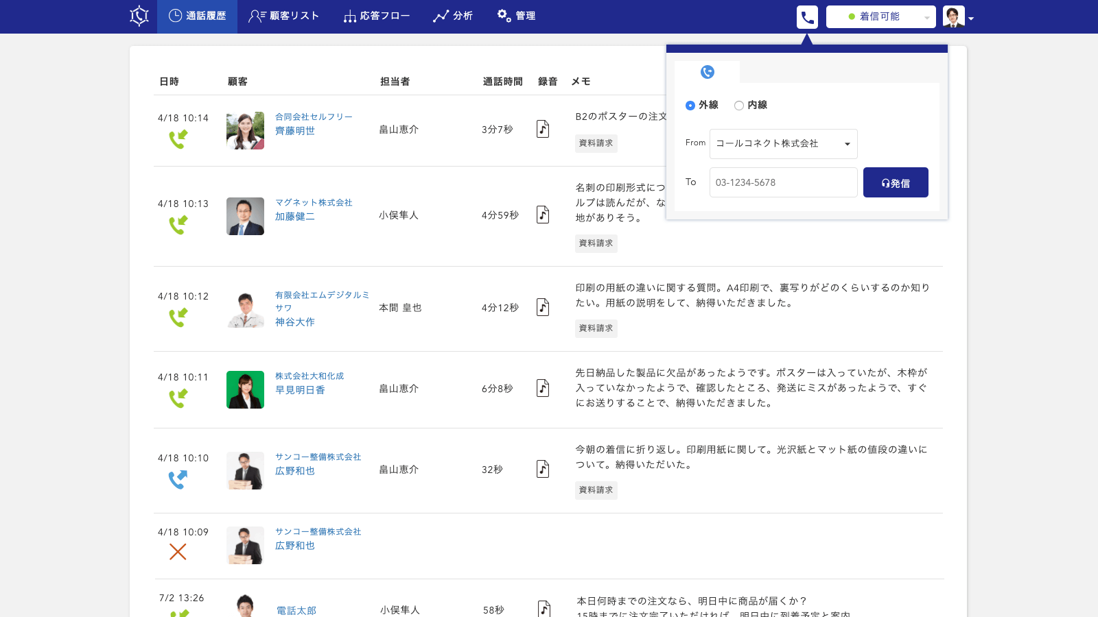
Task: Go to the 分析 menu item
Action: 453,16
